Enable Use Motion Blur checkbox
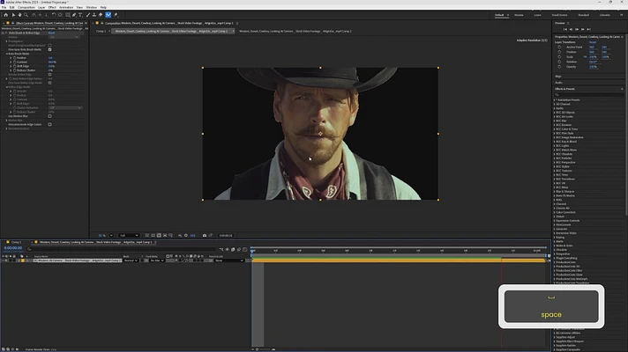Viewport: 628px width, 352px height. [x=49, y=116]
